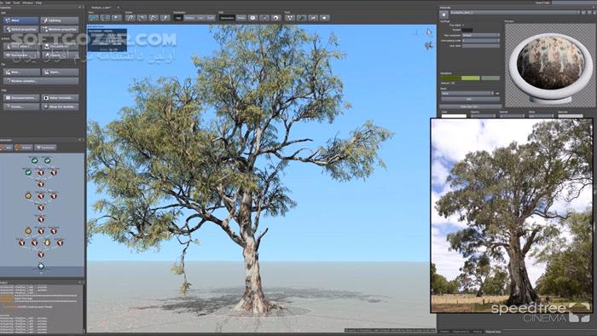This screenshot has height=336, width=597.
Task: Click the Unwrapping scale field
Action: (x=481, y=40)
